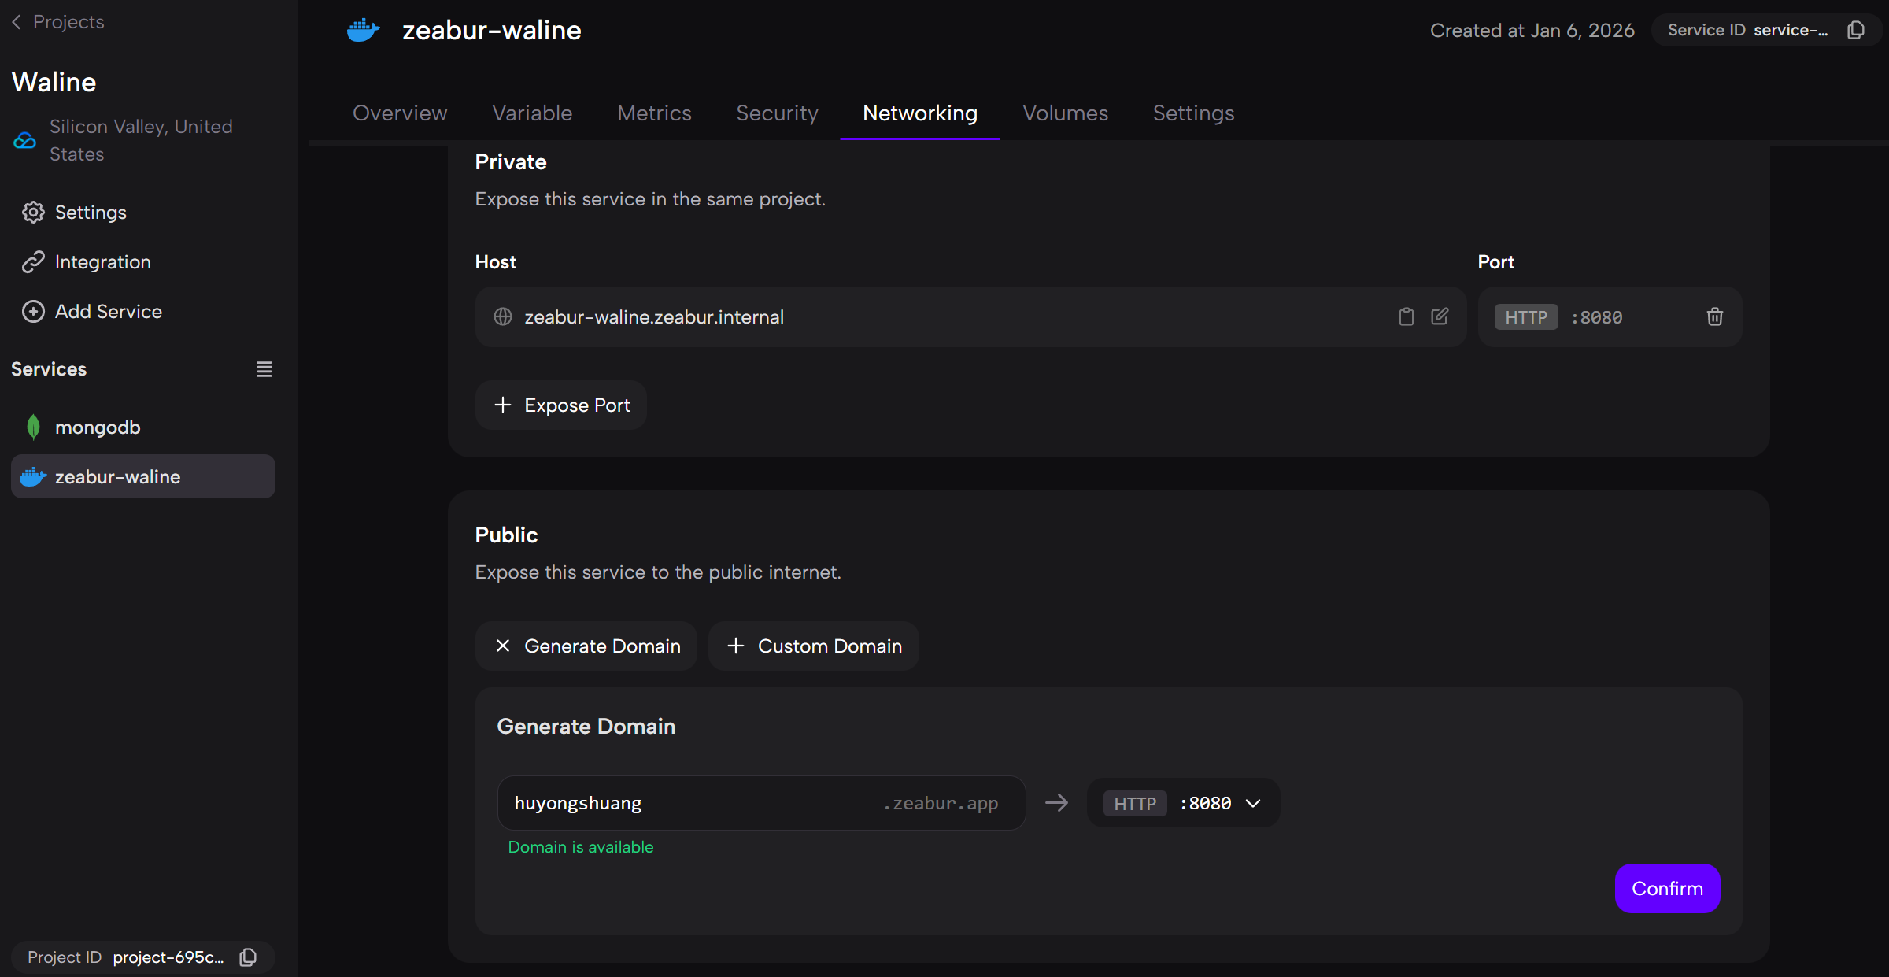Delete the HTTP :8080 port with trash icon

pos(1714,316)
